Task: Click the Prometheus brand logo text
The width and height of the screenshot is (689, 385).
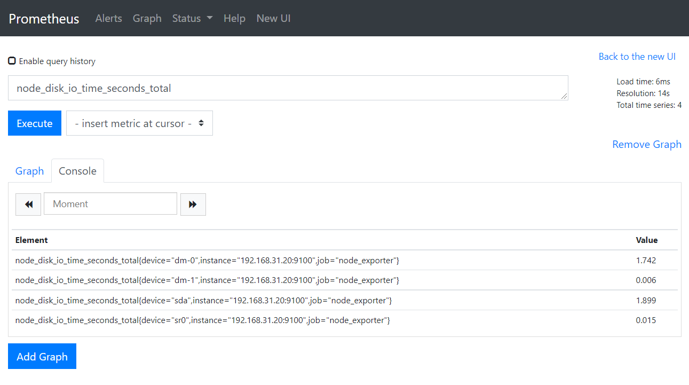Action: [x=44, y=19]
